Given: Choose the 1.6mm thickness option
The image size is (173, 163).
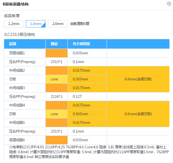Looking at the screenshot, I should (36, 24).
